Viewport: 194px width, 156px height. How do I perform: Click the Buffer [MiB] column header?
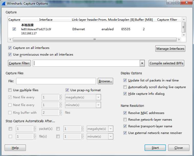(x=144, y=20)
